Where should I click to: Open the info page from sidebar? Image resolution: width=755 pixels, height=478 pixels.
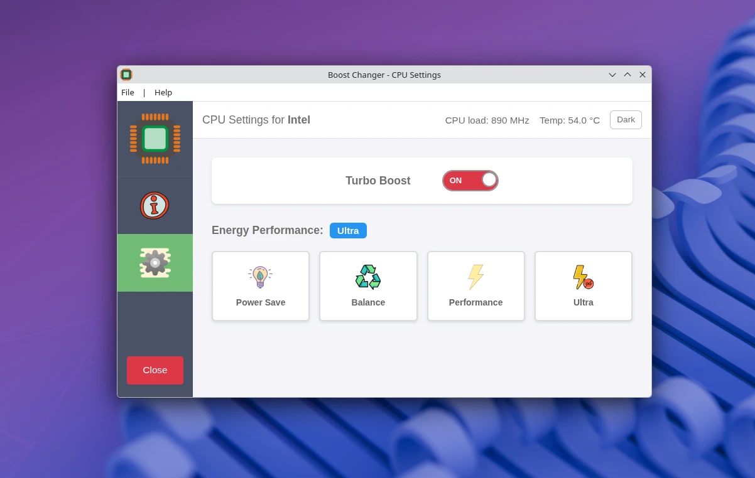(155, 205)
